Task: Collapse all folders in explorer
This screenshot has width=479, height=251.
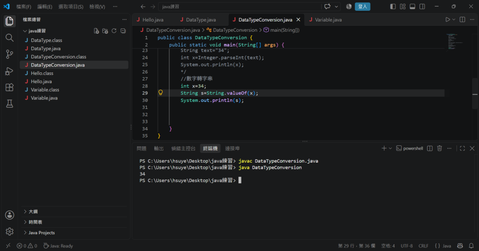Action: pyautogui.click(x=123, y=31)
